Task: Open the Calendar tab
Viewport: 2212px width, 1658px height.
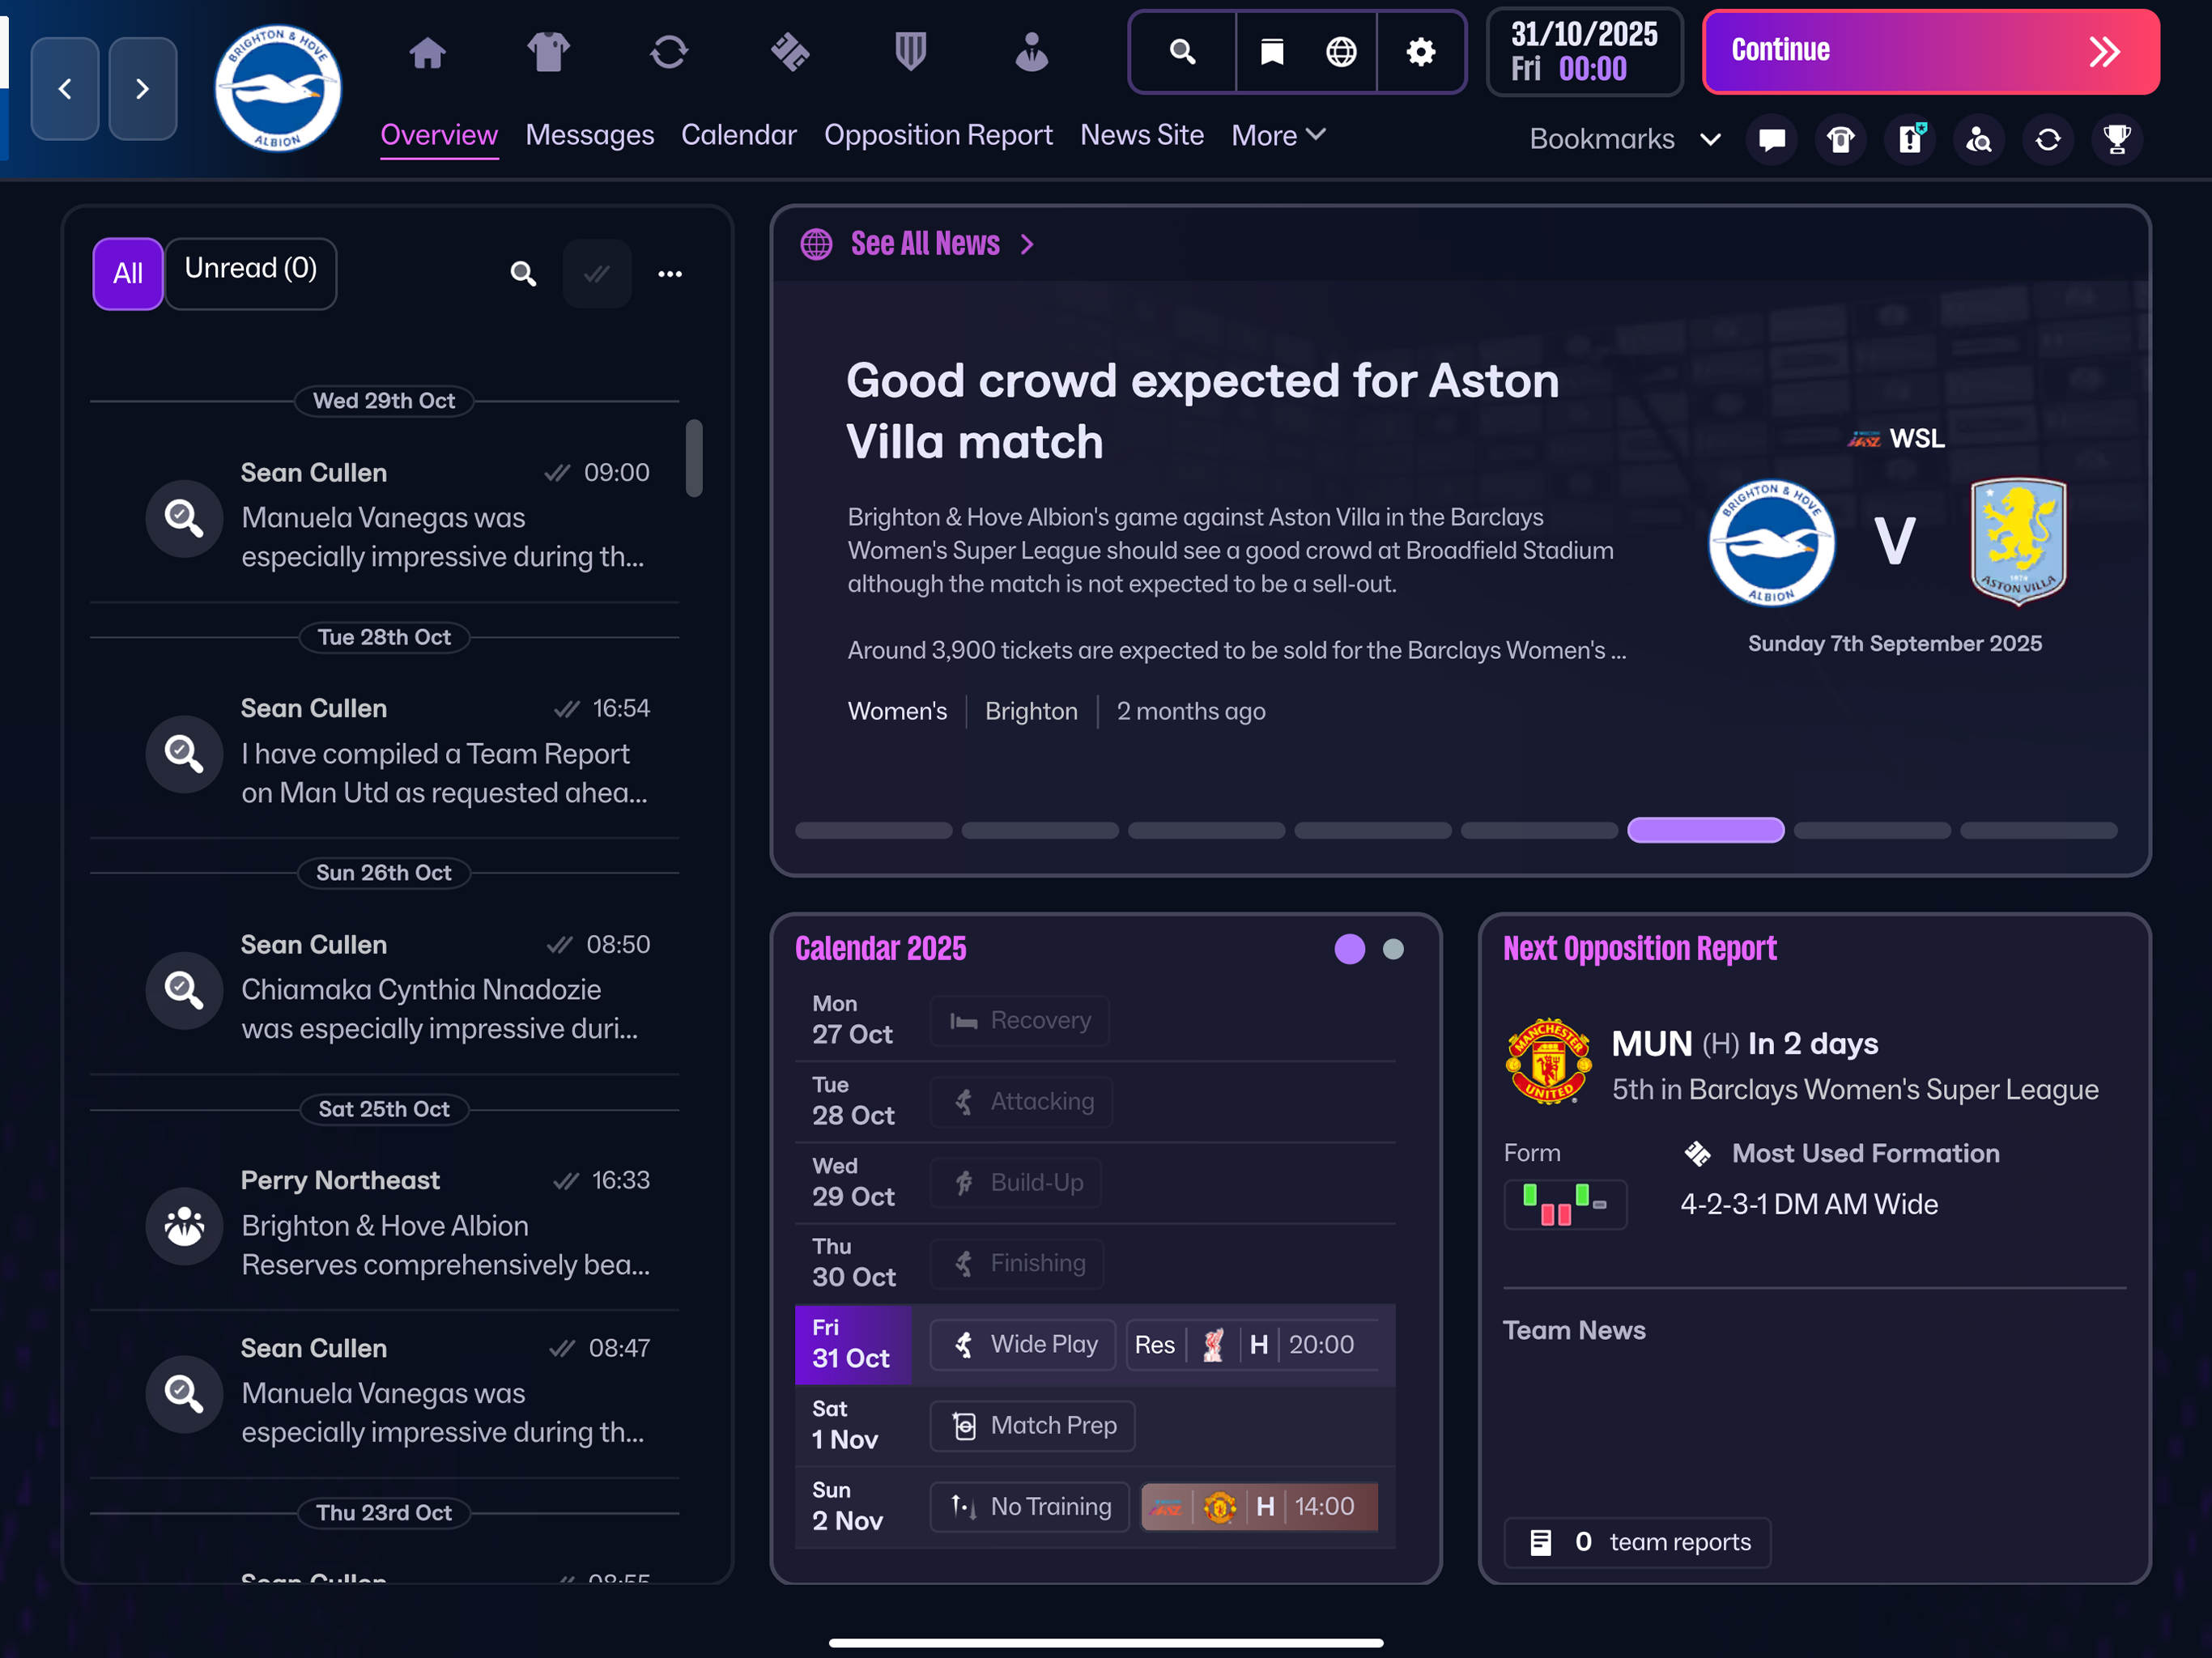Action: click(x=738, y=135)
